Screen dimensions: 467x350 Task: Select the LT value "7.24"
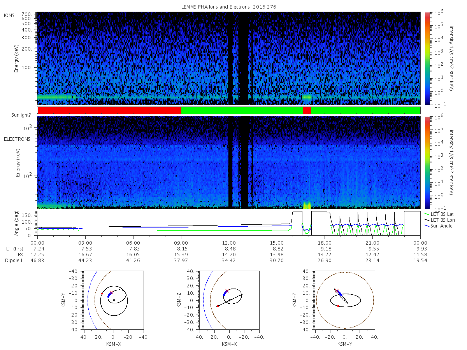click(37, 248)
